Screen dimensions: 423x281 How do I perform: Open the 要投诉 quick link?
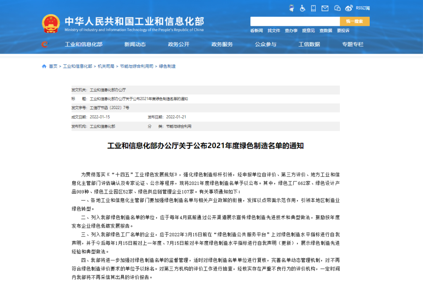click(x=343, y=31)
